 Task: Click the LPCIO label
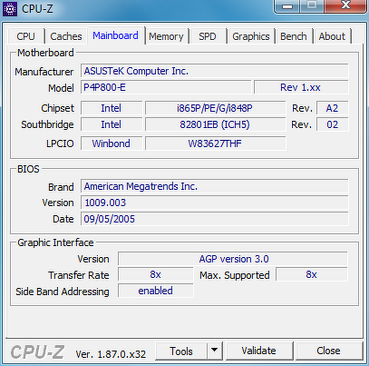tap(60, 143)
